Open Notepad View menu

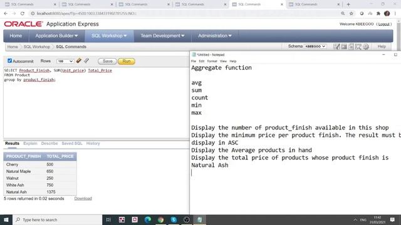tap(223, 61)
